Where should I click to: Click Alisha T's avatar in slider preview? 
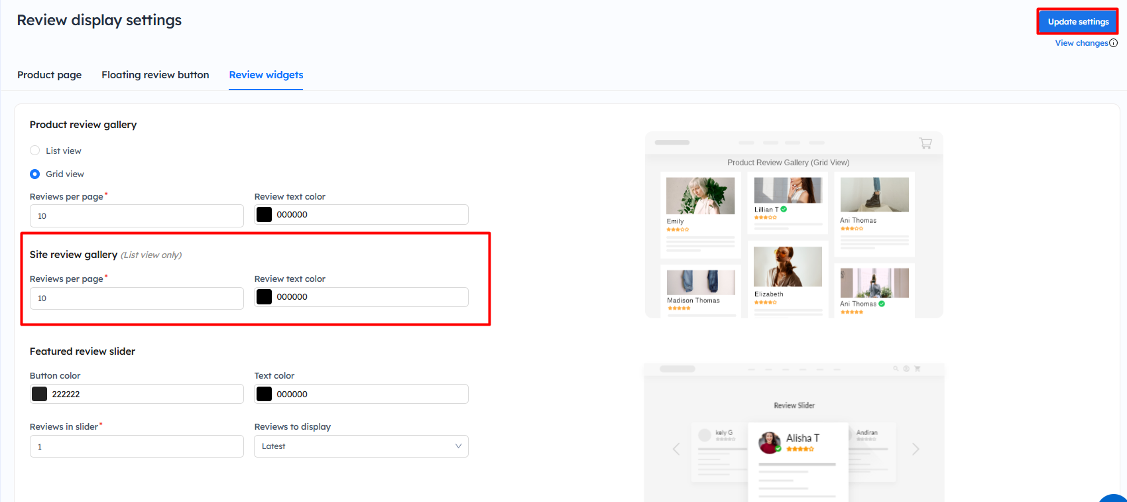click(x=770, y=442)
